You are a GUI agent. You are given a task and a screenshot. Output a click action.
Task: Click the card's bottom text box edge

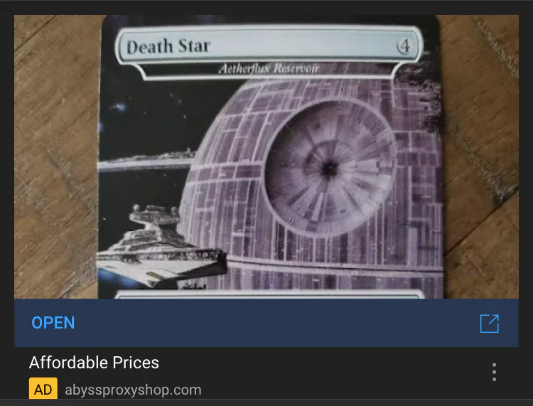(269, 294)
